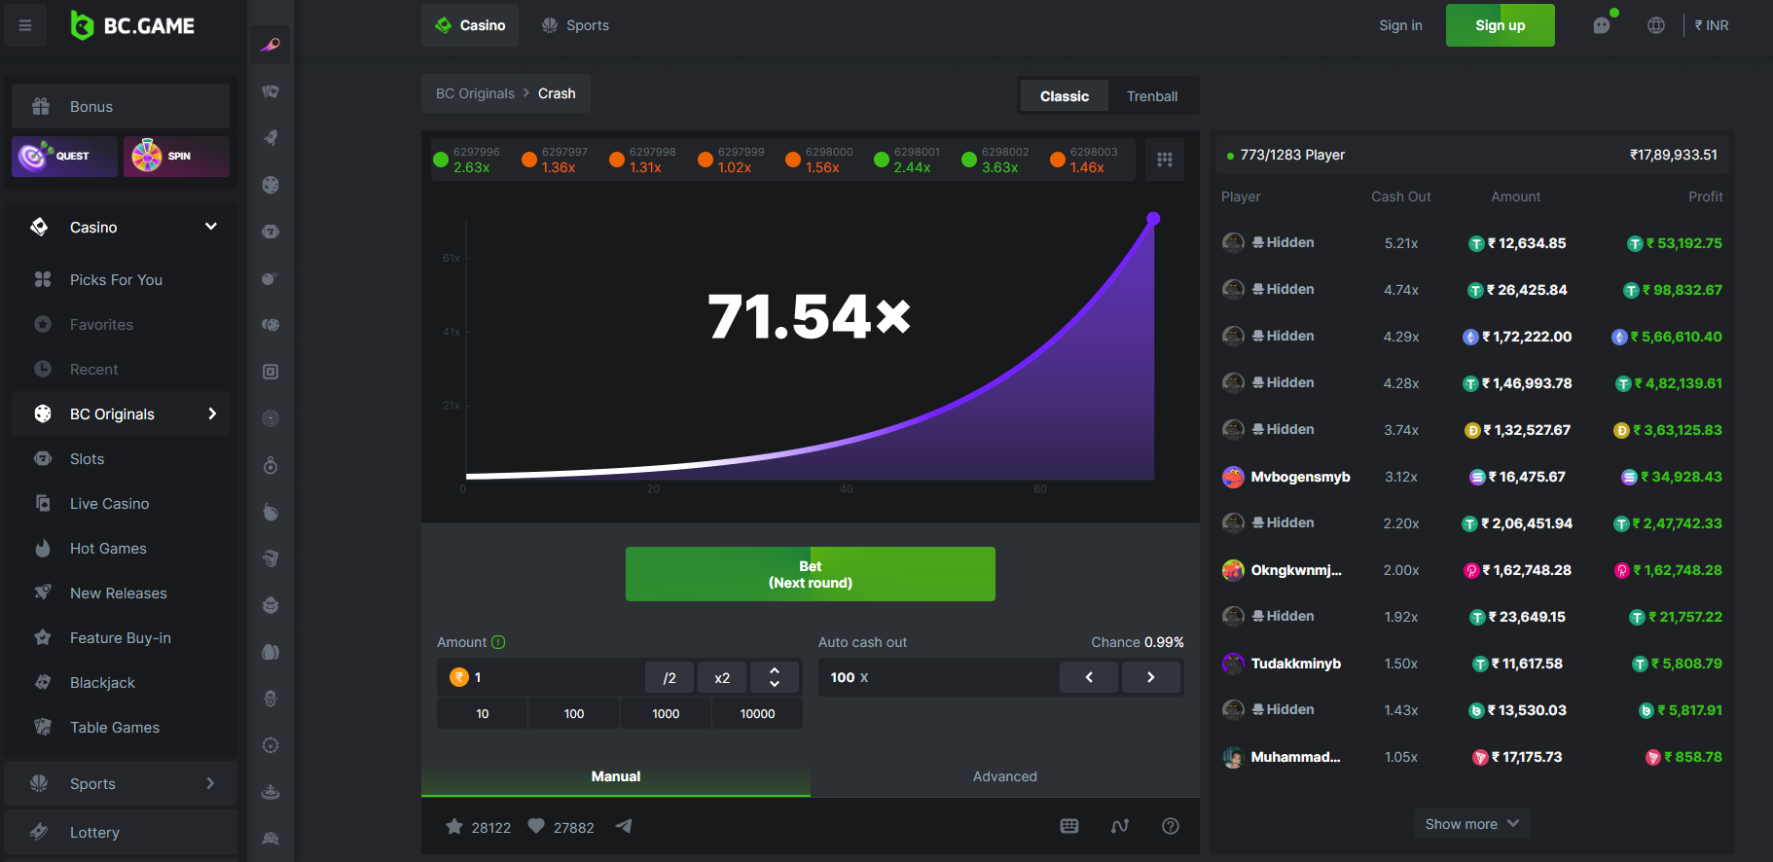Viewport: 1773px width, 862px height.
Task: Increase auto cash out with right arrow
Action: 1151,677
